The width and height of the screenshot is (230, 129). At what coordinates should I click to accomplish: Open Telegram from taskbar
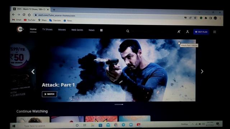pyautogui.click(x=123, y=125)
